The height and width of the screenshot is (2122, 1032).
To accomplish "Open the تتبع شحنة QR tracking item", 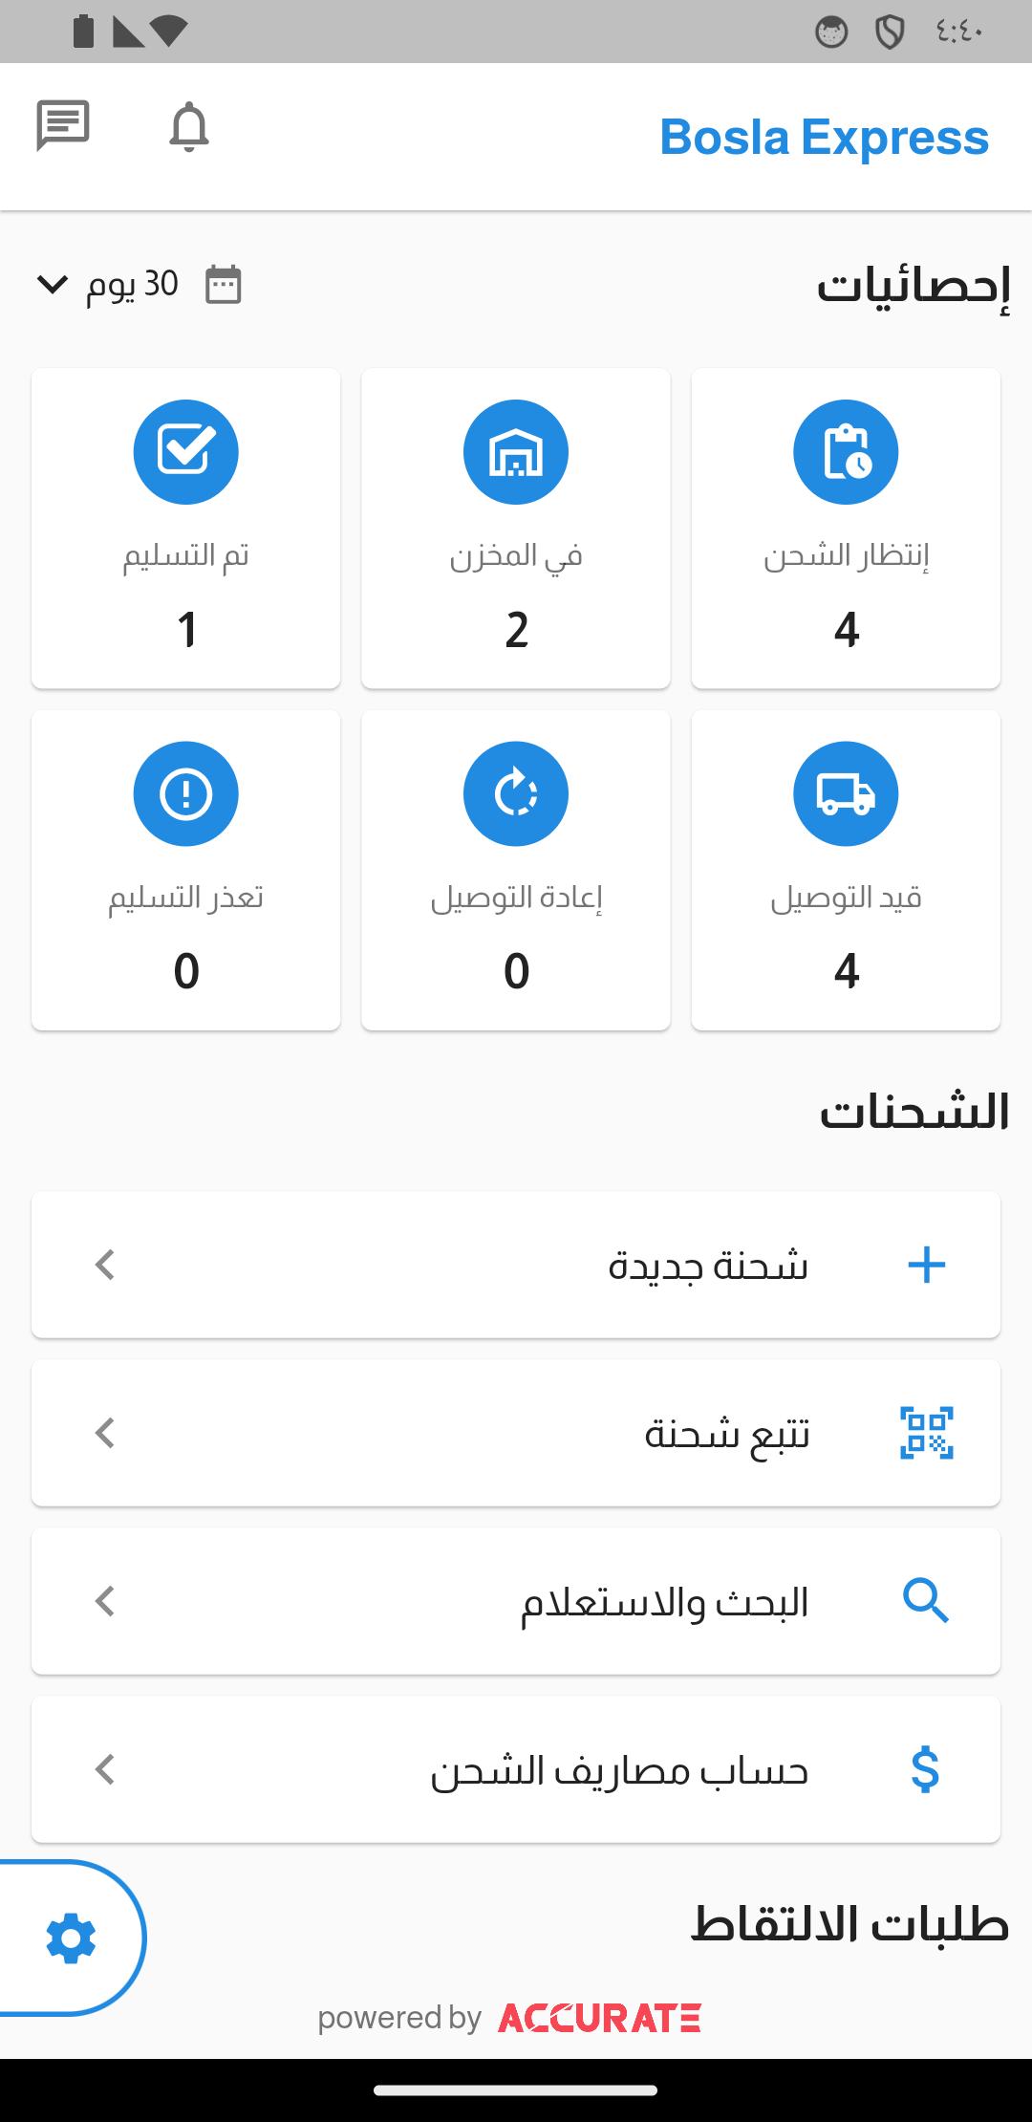I will (726, 1433).
